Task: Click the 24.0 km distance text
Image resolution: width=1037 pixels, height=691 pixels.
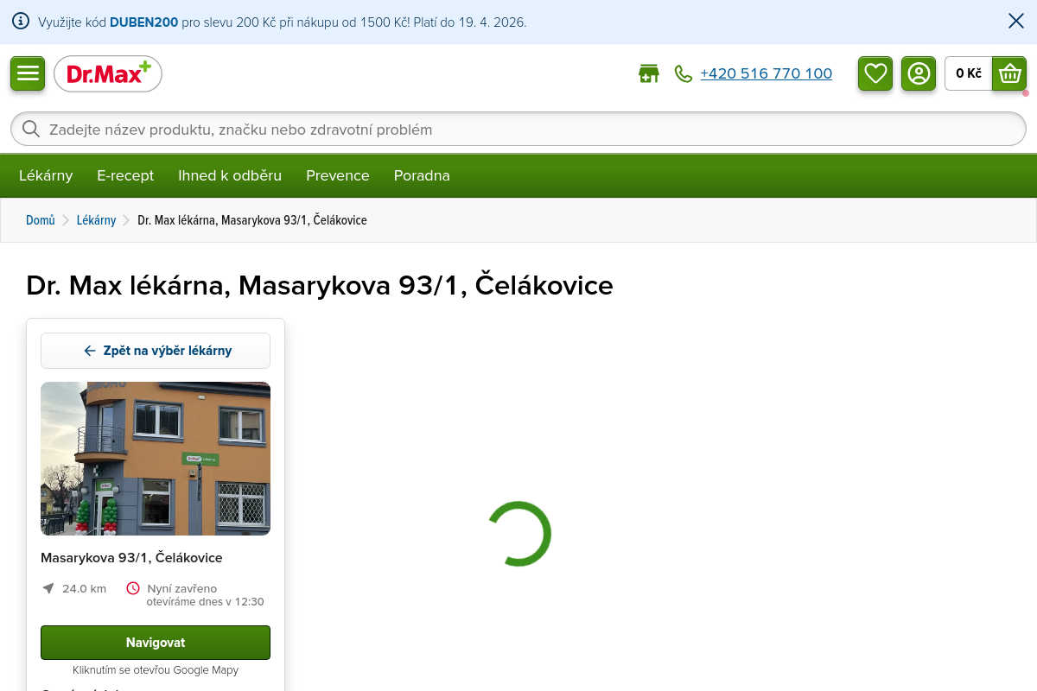Action: (84, 588)
